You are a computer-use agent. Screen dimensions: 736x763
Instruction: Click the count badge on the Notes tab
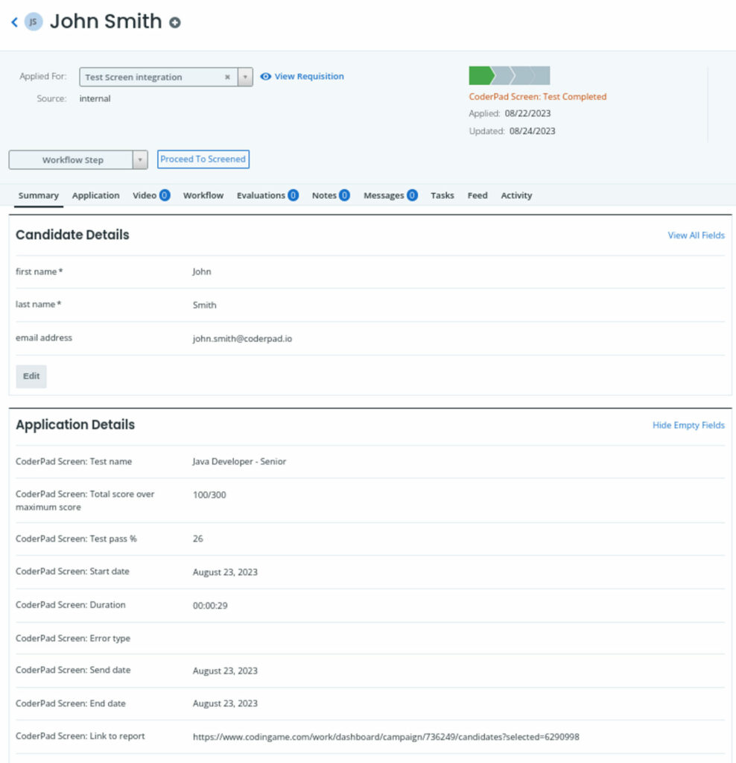(x=344, y=195)
